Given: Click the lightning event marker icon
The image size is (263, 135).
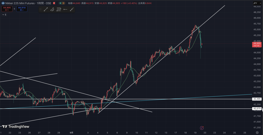Looking at the screenshot, I should click(x=202, y=128).
